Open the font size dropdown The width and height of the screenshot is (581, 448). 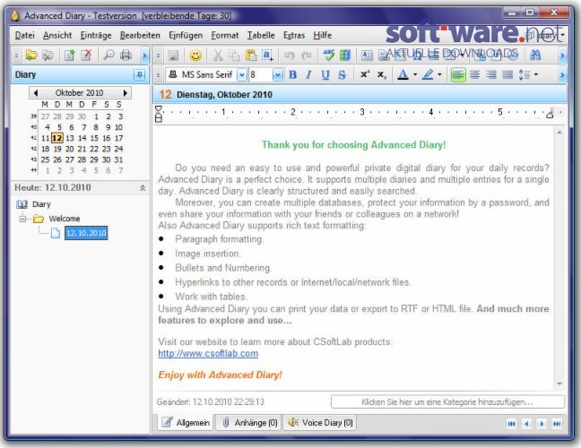[x=278, y=74]
